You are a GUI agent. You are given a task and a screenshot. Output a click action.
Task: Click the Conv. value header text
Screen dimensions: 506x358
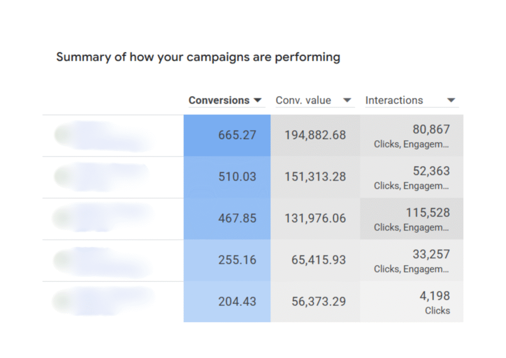click(x=303, y=100)
